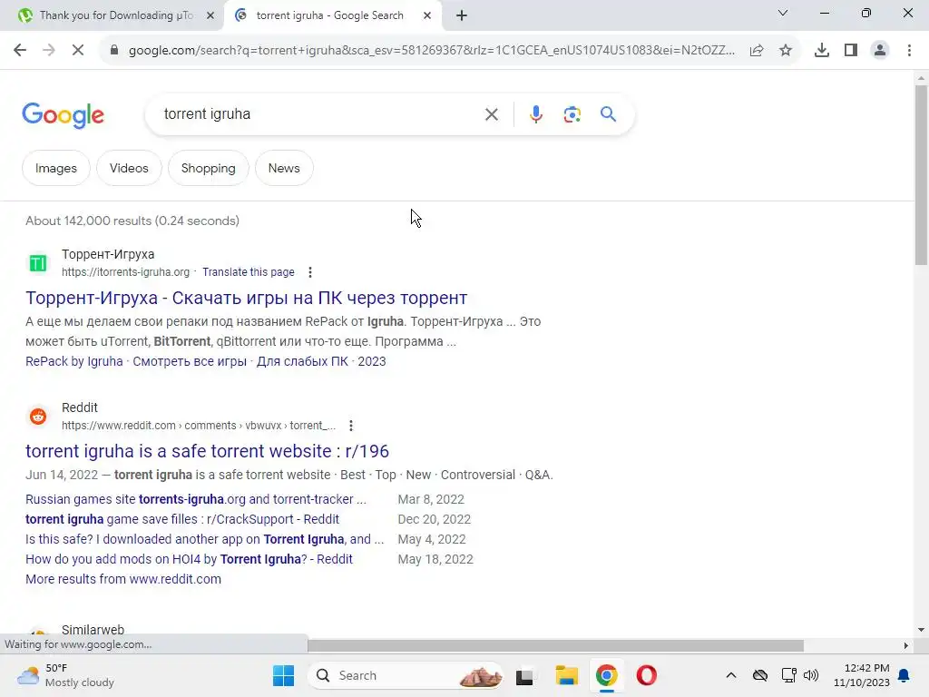Click the Reddit favicon in results
Screen dimensions: 929x697
point(38,416)
